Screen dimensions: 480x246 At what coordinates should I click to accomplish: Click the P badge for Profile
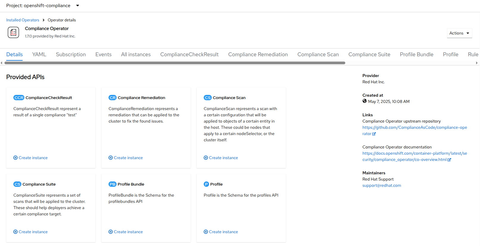tap(206, 184)
